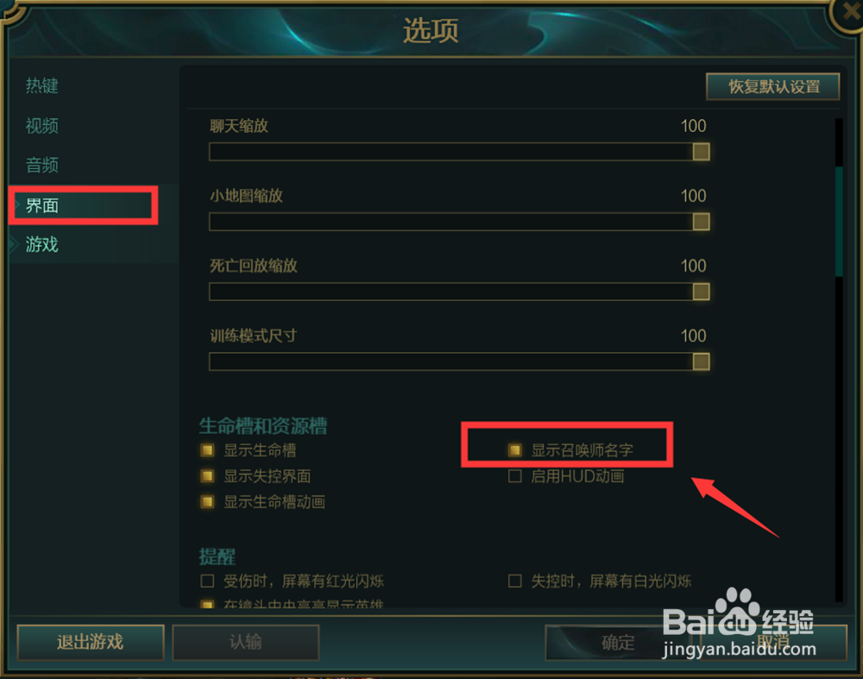Screen dimensions: 863x679
Task: Open the 热键 settings tab
Action: pyautogui.click(x=41, y=85)
